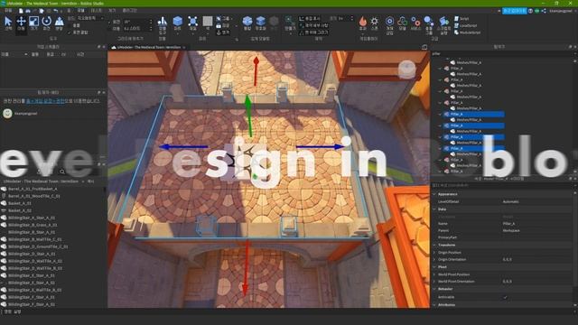Toggle the Archivable property checkbox
Screen dimensions: 578x325
505,297
